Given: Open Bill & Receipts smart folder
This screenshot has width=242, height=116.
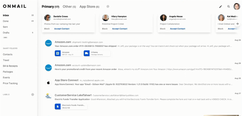Looking at the screenshot, I should tap(10, 66).
